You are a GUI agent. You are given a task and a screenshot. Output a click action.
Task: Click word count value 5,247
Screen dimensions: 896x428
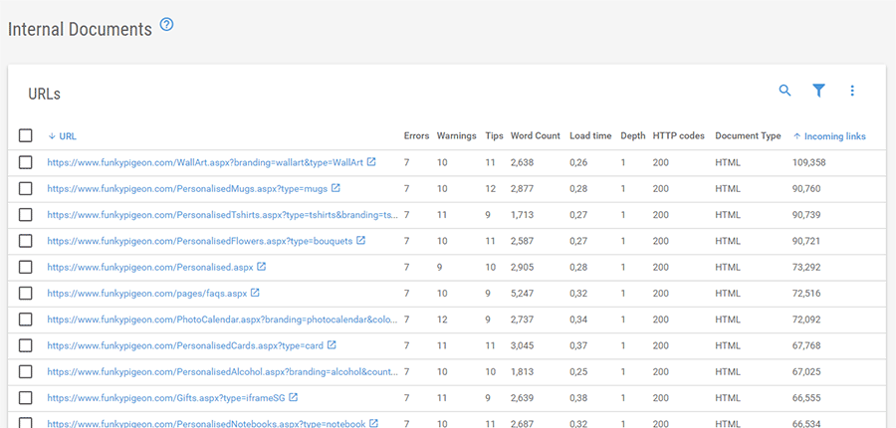point(522,294)
